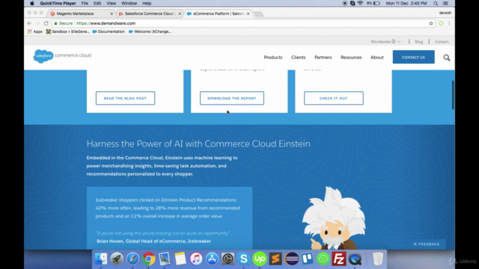Open Chrome's three-dot menu
The image size is (479, 269).
[x=449, y=23]
